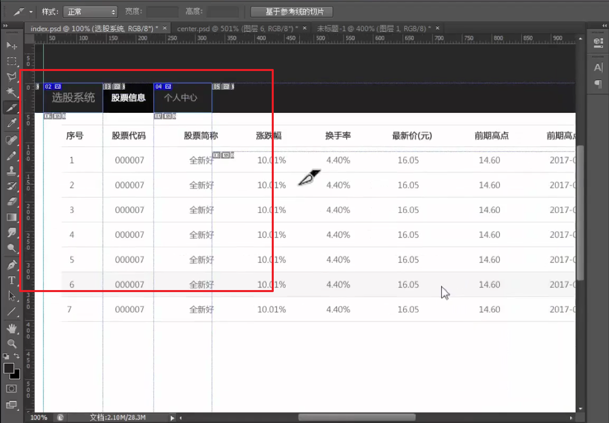The height and width of the screenshot is (423, 609).
Task: Click the 选股系统 logo slice
Action: 73,98
